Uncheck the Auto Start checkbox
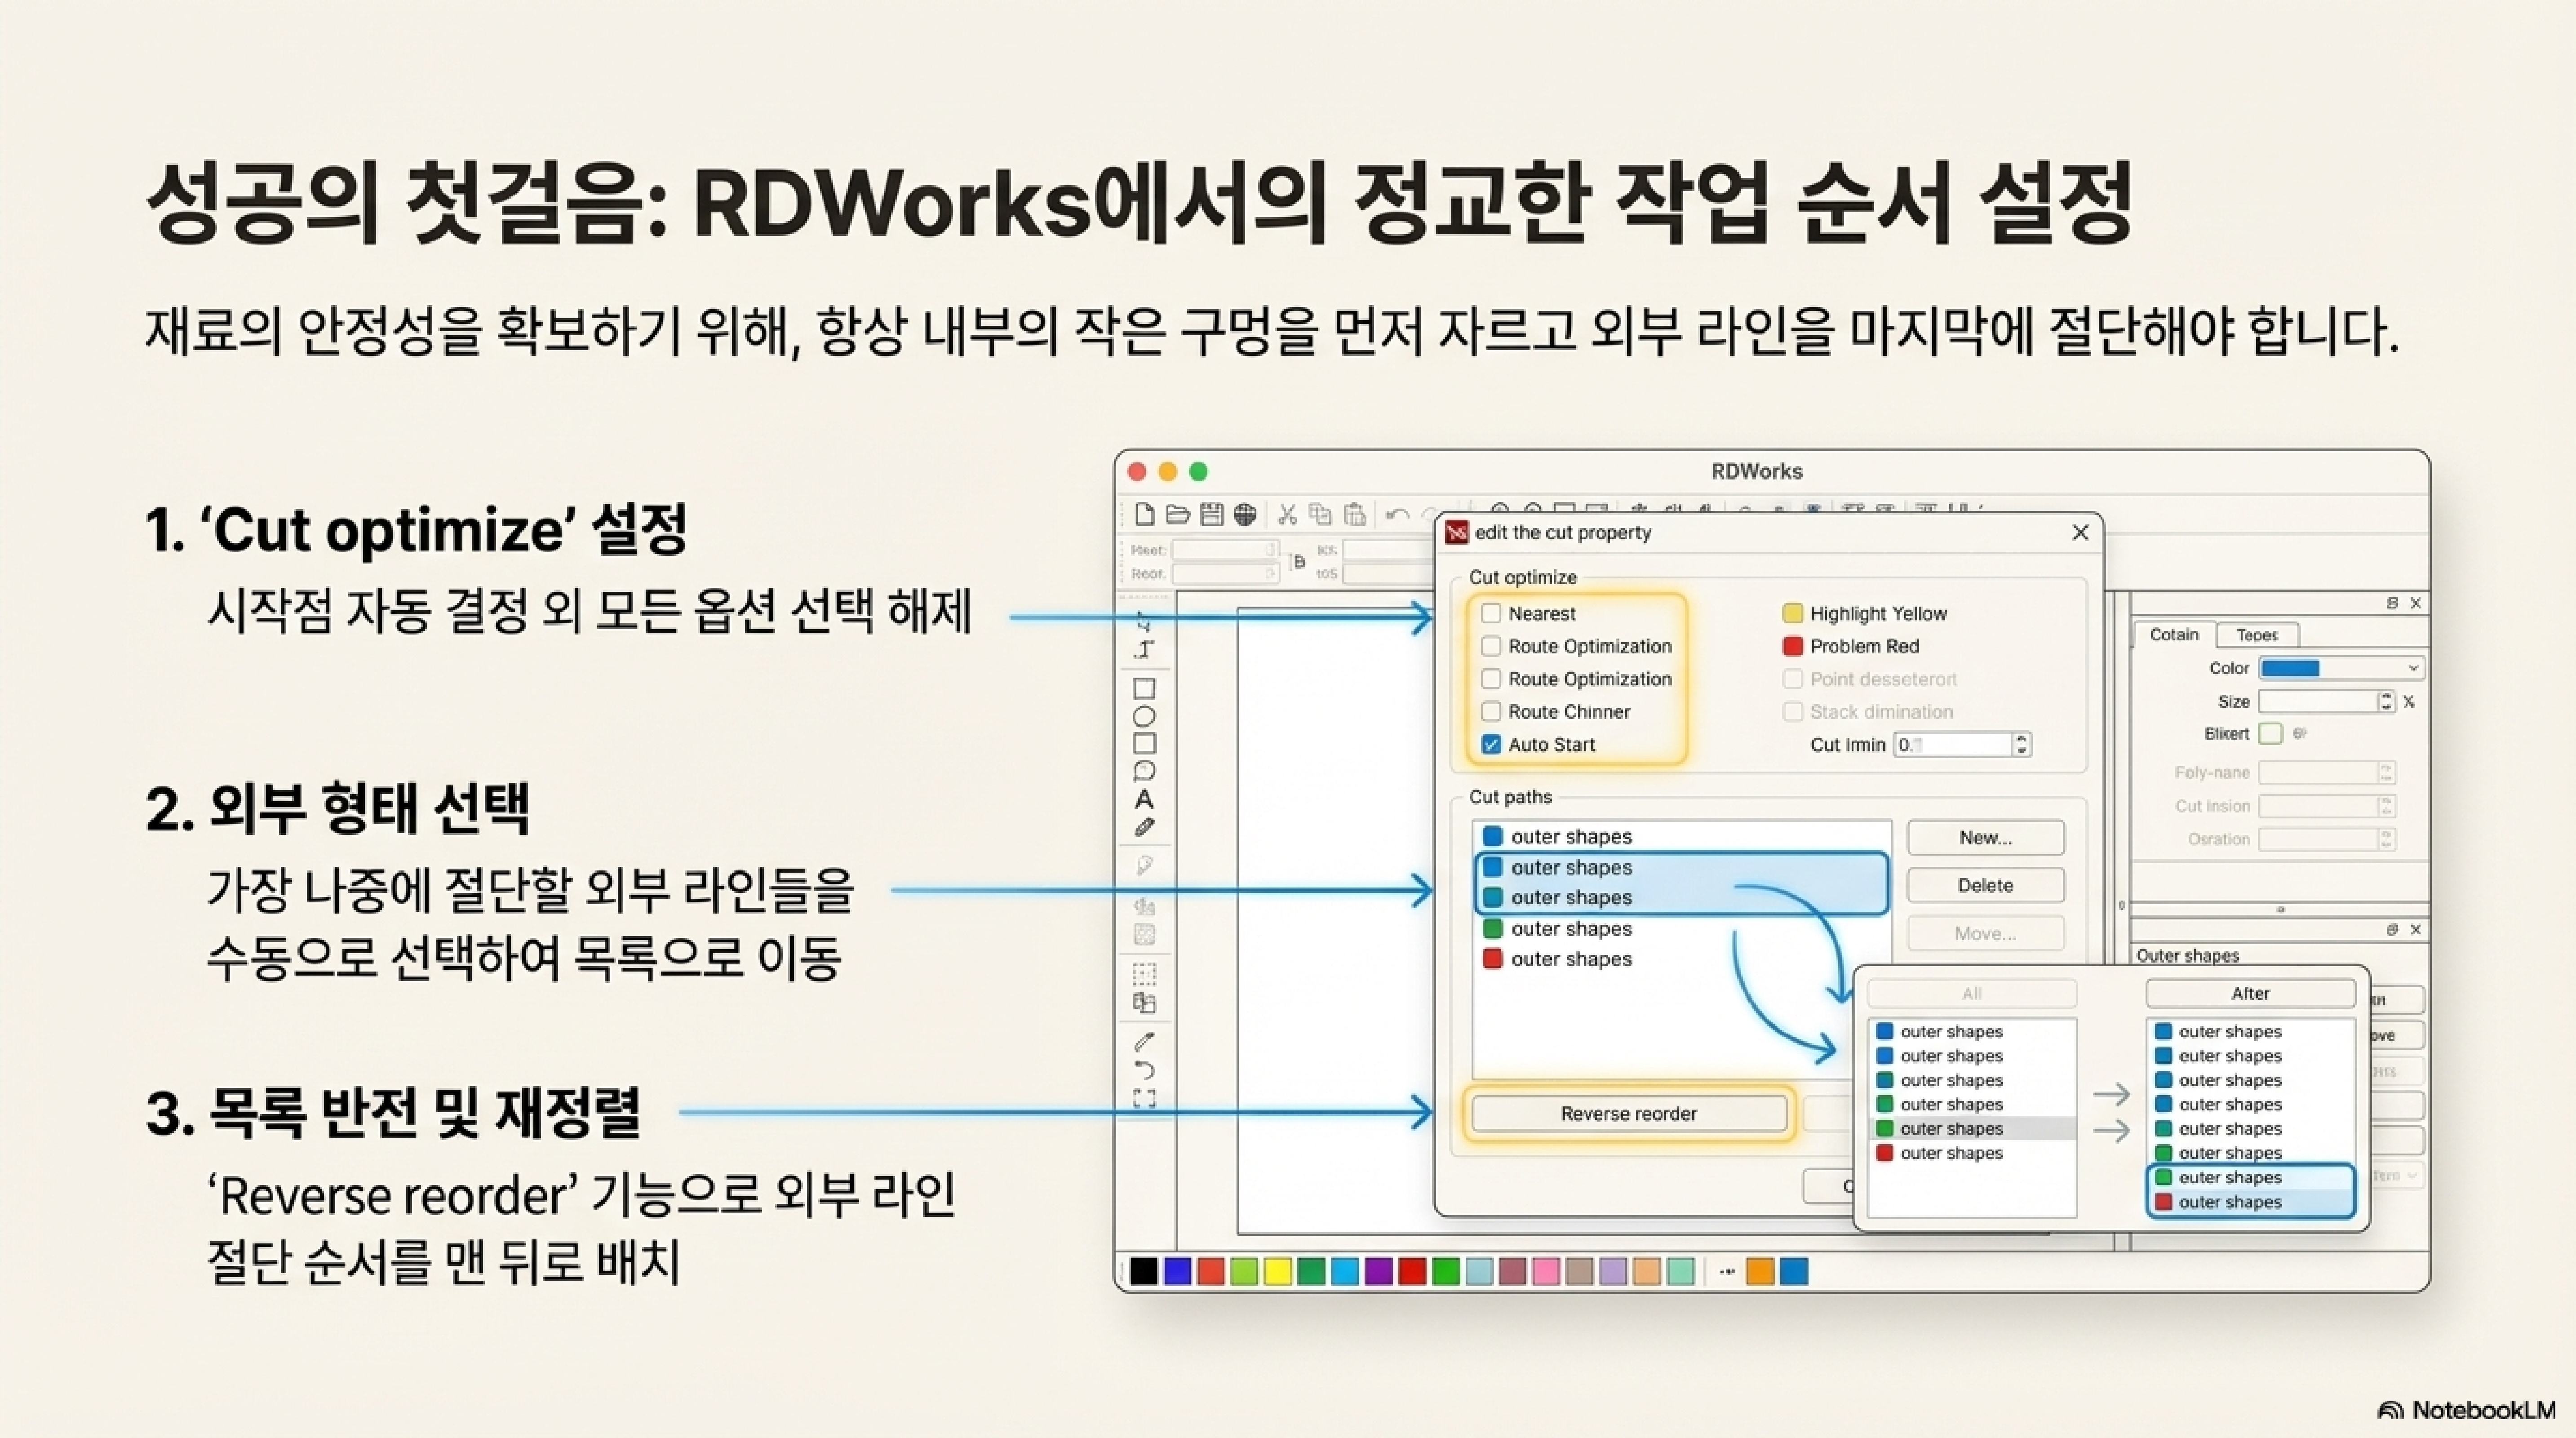 tap(1491, 744)
